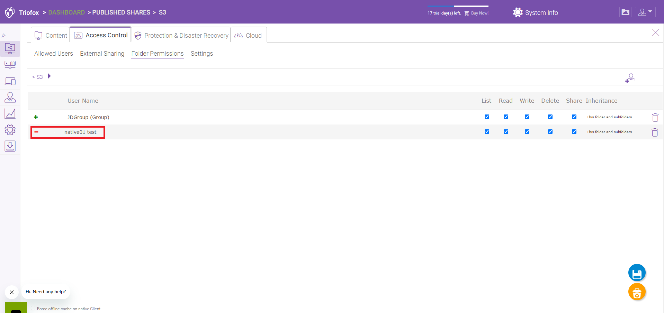Open the sidebar users icon
The height and width of the screenshot is (313, 664).
pyautogui.click(x=10, y=97)
